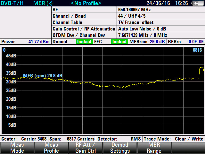The image size is (205, 154).
Task: Click the Gain Control / RF Attenuation label
Action: (x=84, y=29)
